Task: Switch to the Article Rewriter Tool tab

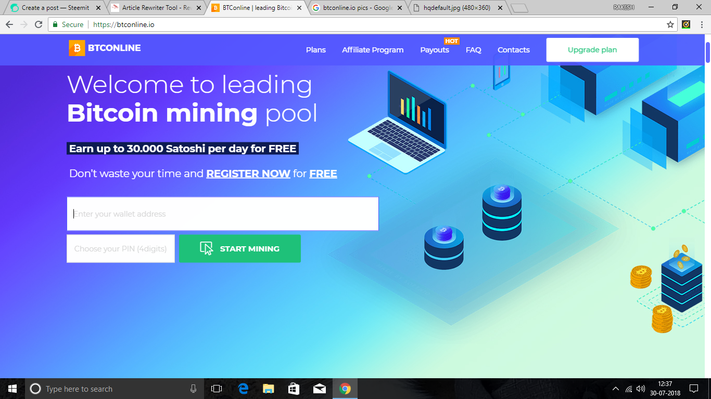Action: click(157, 8)
